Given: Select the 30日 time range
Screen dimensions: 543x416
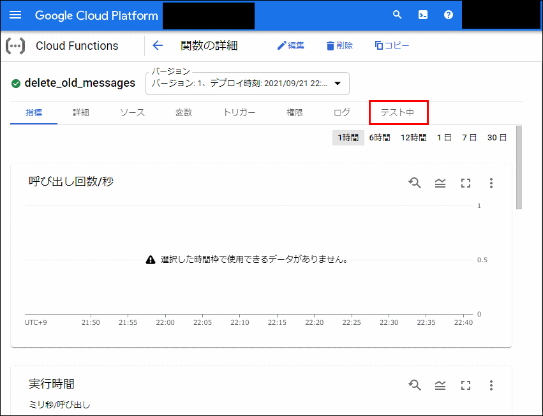Looking at the screenshot, I should coord(497,138).
